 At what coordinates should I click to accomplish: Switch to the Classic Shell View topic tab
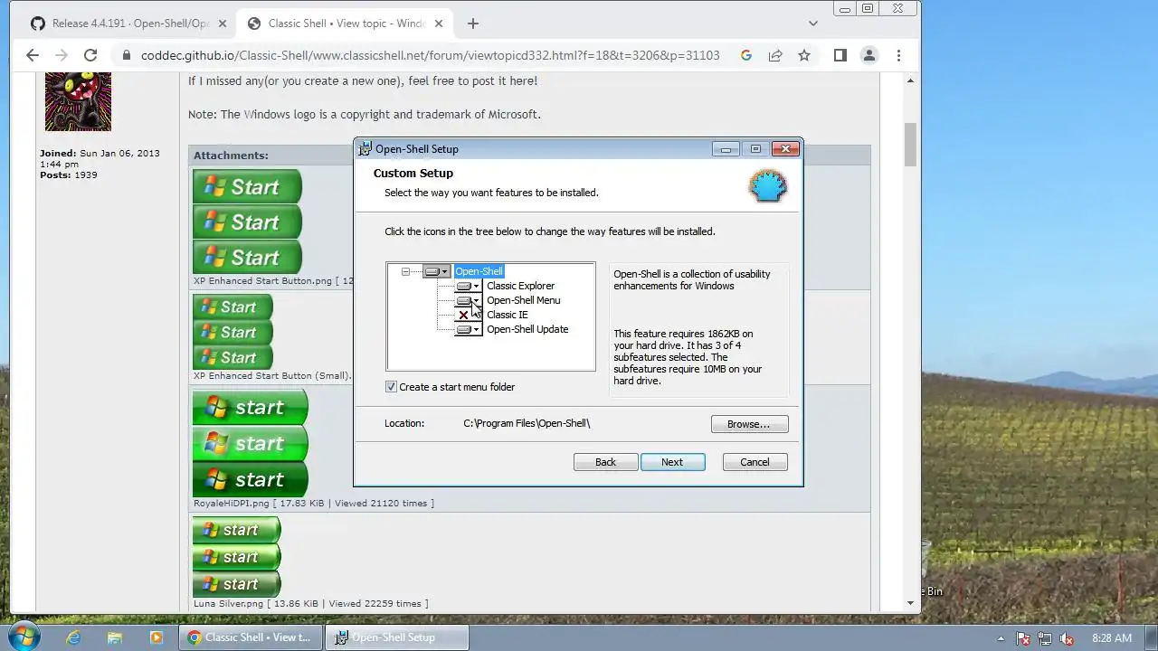[x=344, y=24]
